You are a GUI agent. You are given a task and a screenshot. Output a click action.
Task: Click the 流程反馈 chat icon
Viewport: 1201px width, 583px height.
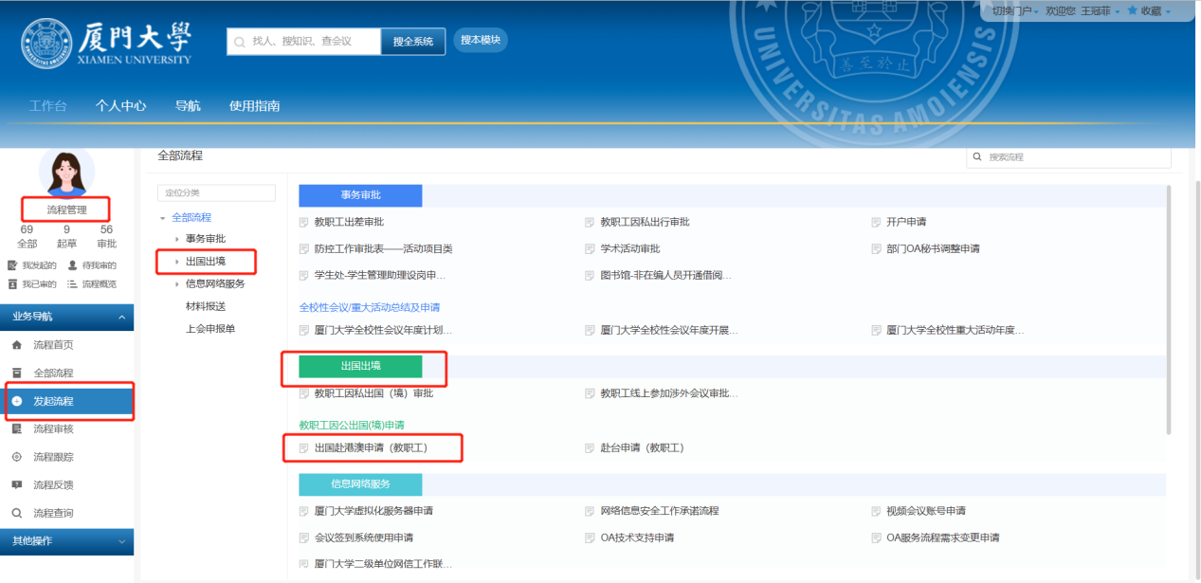(16, 485)
